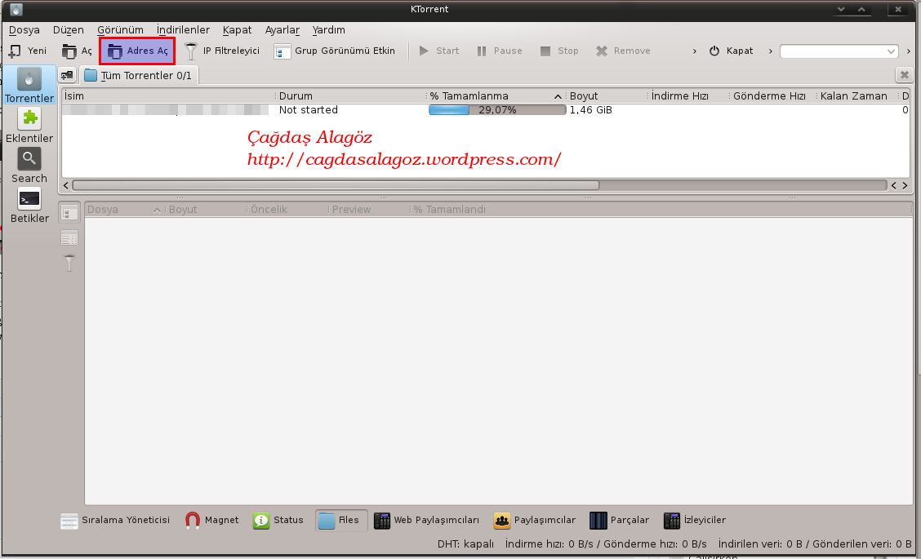This screenshot has width=921, height=559.
Task: Sort by the İsim column header
Action: (168, 95)
